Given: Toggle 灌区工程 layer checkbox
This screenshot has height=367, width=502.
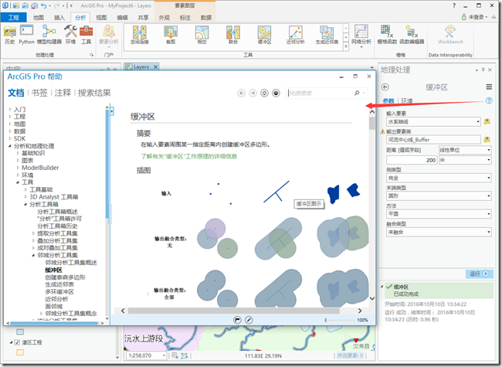Looking at the screenshot, I should (x=17, y=342).
